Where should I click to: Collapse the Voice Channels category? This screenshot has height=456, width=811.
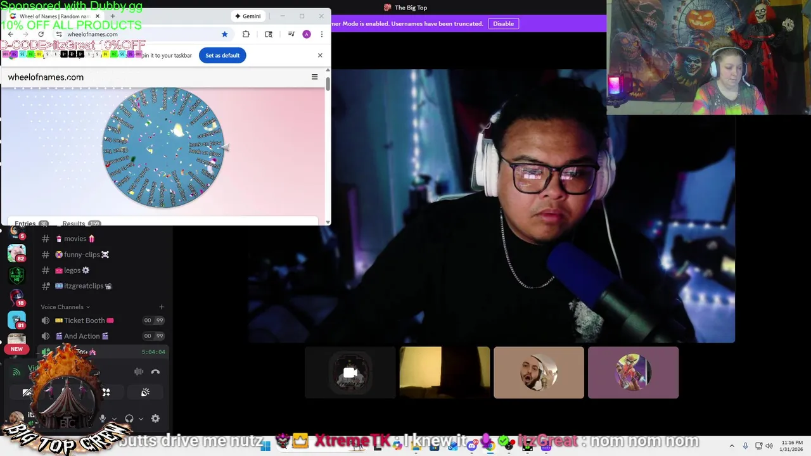(x=65, y=307)
